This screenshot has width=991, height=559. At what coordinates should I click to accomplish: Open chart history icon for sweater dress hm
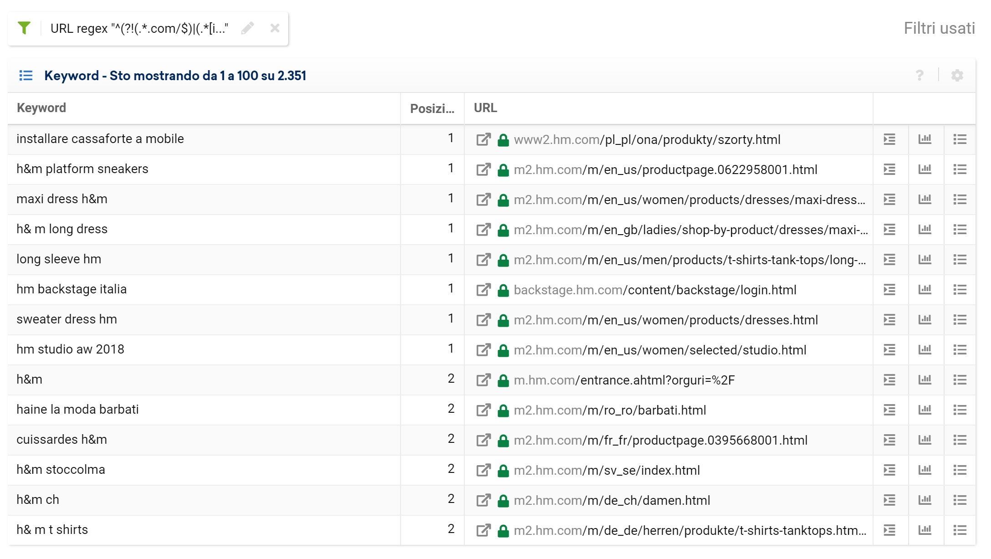pos(925,320)
